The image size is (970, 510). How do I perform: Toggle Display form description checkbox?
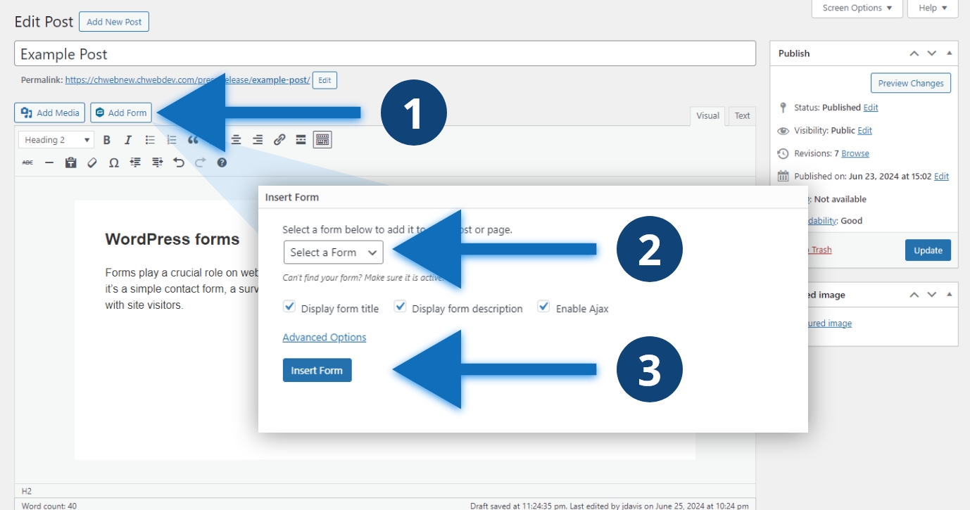(x=400, y=307)
